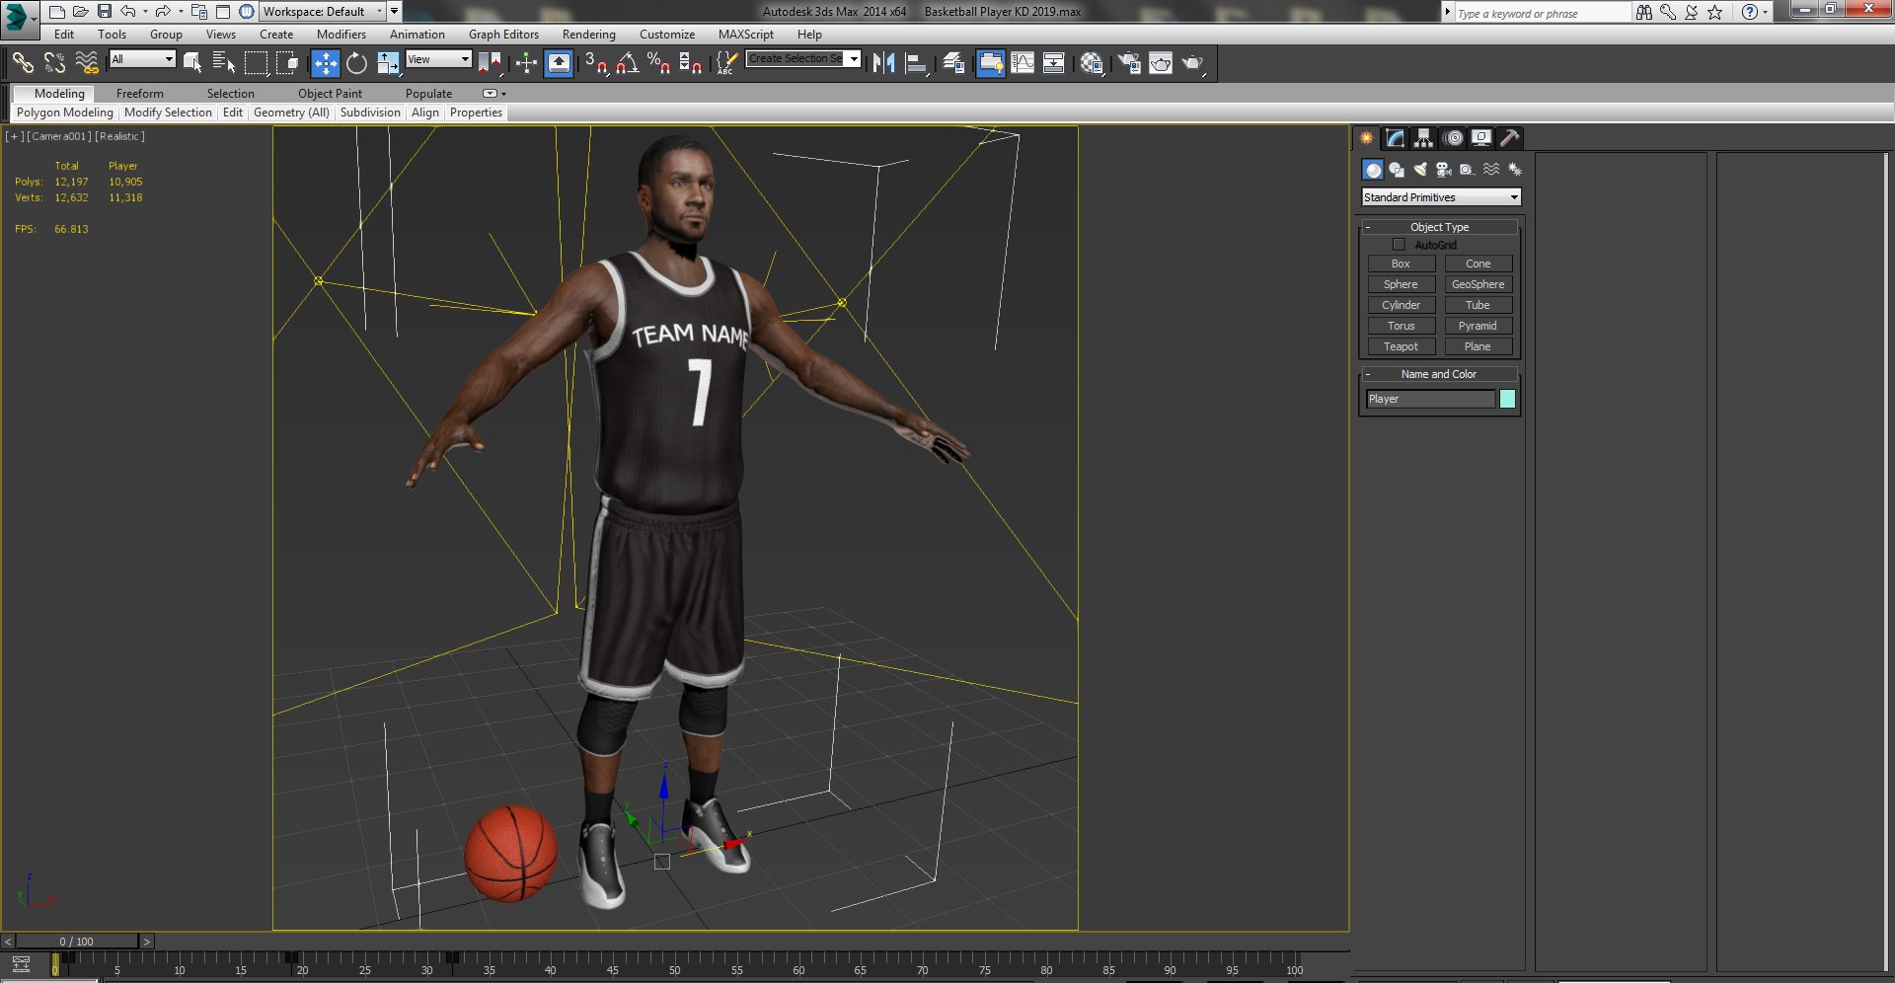This screenshot has width=1895, height=983.
Task: Open the Modifiers menu
Action: coord(341,35)
